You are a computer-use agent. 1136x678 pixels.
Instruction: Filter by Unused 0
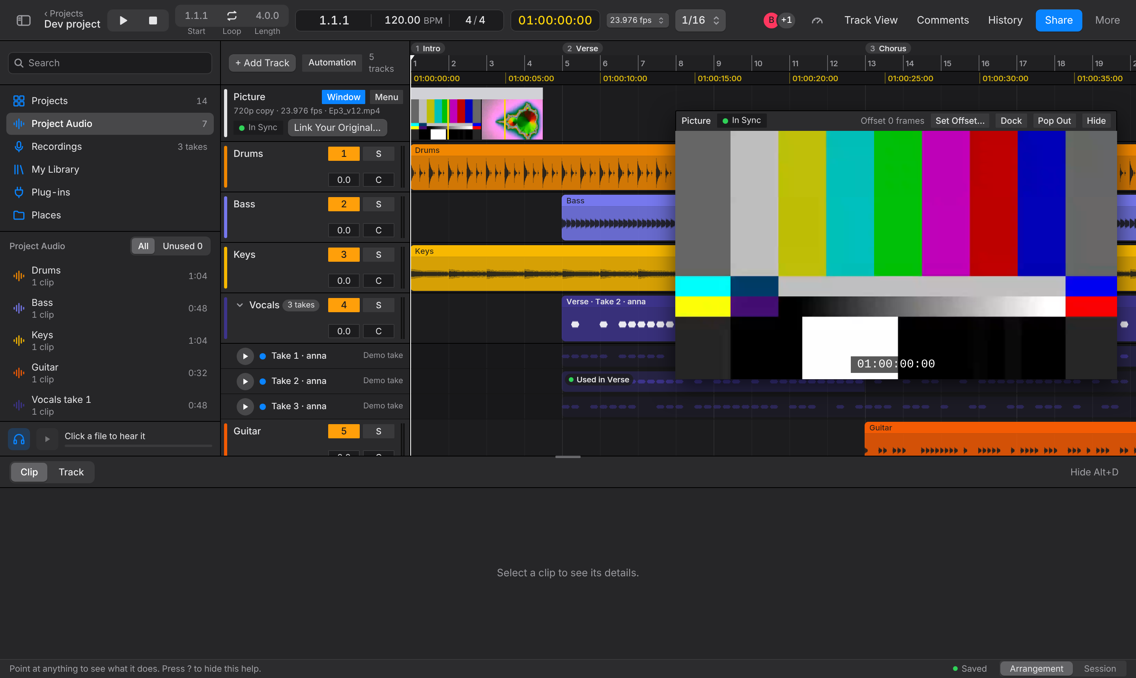point(182,246)
